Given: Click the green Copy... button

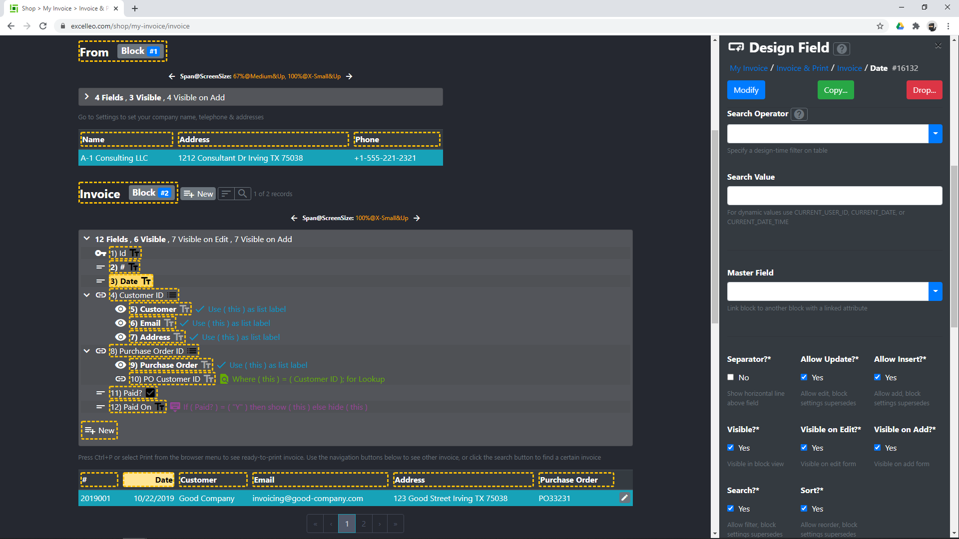Looking at the screenshot, I should pos(836,90).
